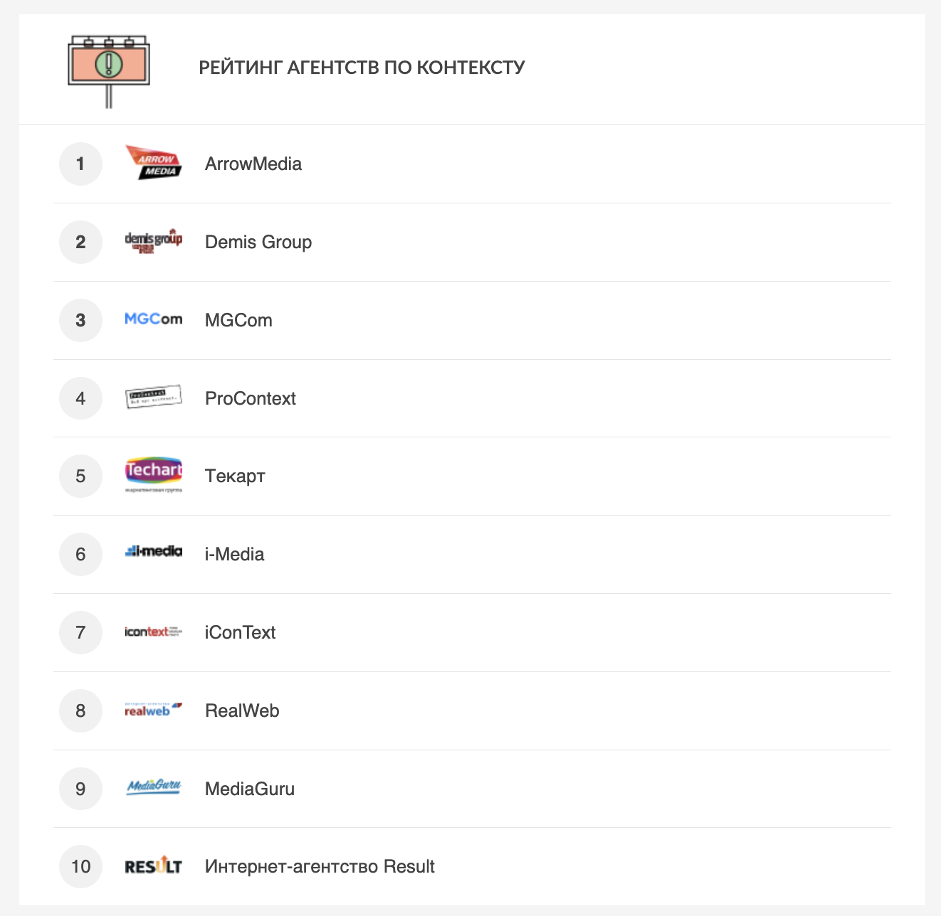Screen dimensions: 941x916
Task: Click the MediaGuru logo
Action: click(153, 787)
